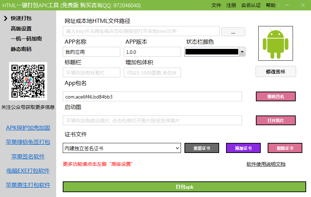
Task: Switch to 一机一码加密 section
Action: 26,38
